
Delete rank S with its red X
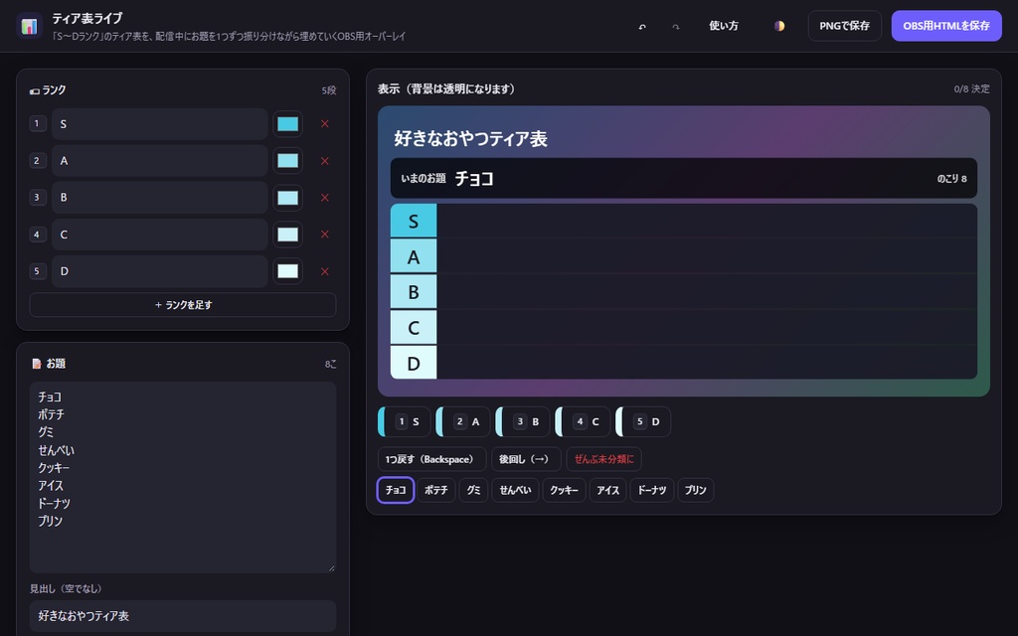(x=325, y=124)
